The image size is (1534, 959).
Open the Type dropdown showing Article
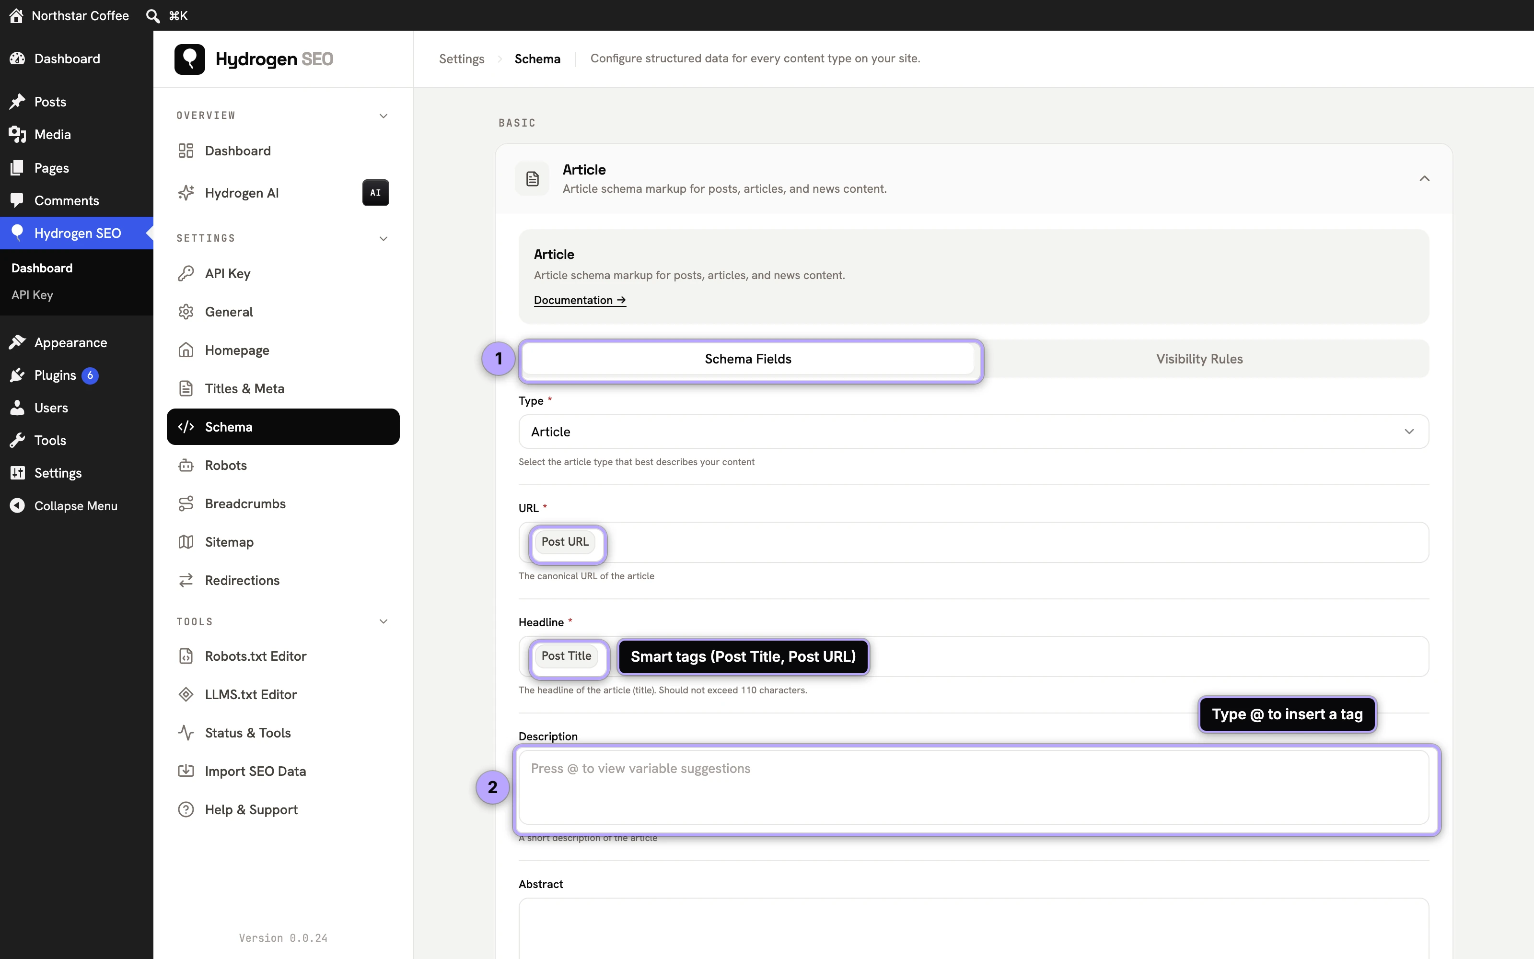(974, 432)
